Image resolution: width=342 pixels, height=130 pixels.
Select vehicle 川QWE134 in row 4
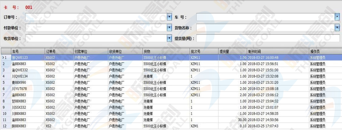coord(20,76)
